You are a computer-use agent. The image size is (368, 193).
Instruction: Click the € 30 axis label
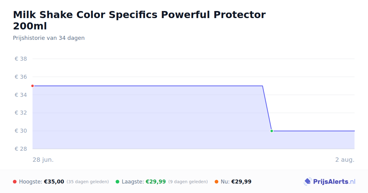tap(21, 131)
